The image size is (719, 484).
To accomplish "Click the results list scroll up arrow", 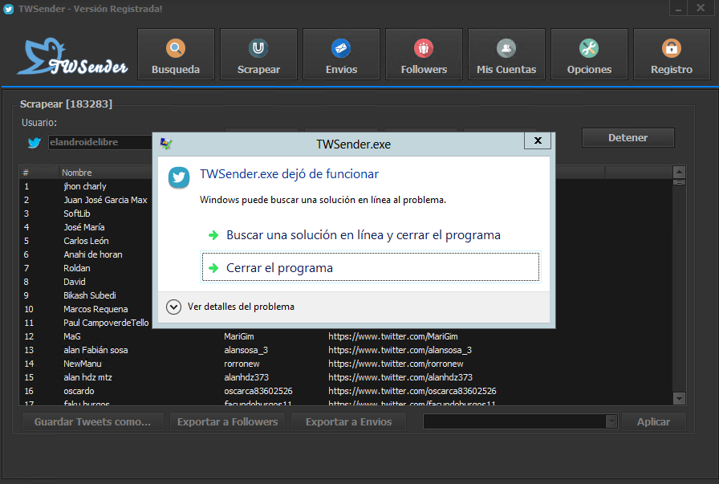I will pos(679,173).
